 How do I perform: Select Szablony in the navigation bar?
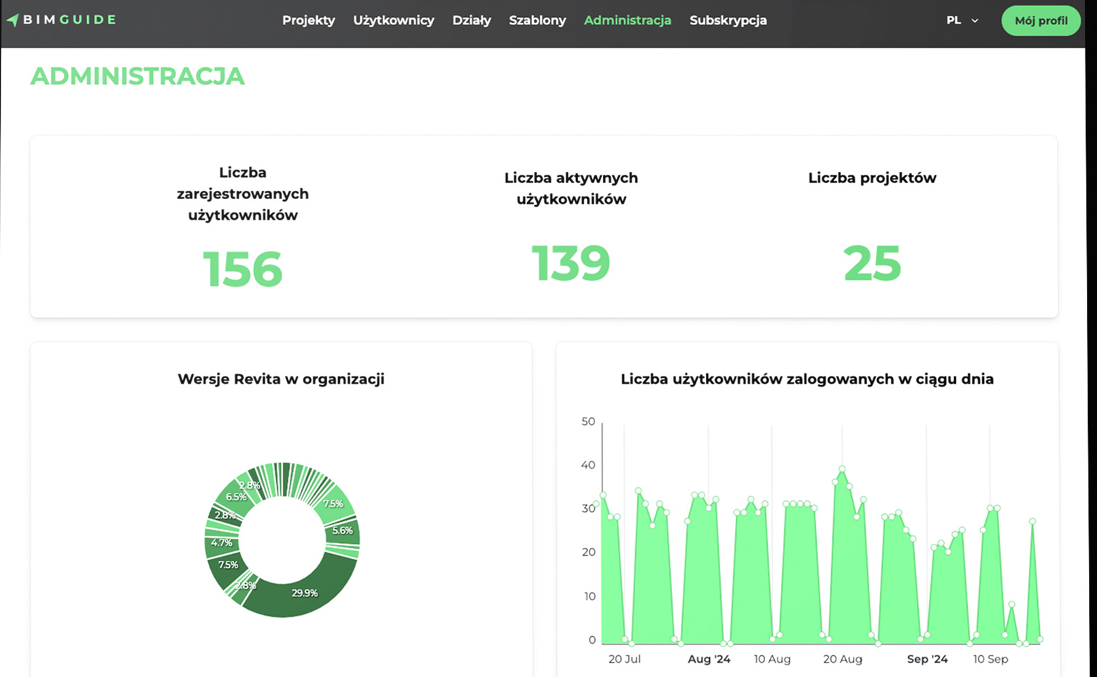pyautogui.click(x=537, y=20)
